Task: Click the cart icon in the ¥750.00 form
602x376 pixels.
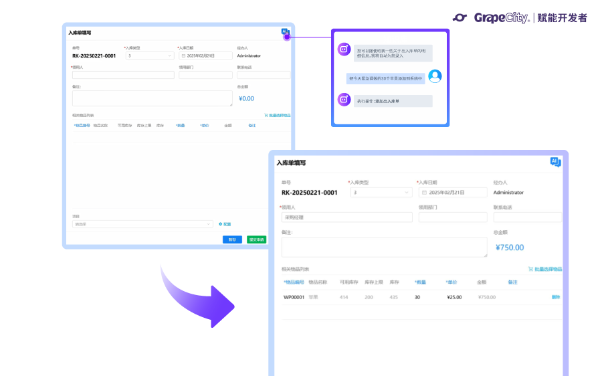Action: click(x=530, y=269)
